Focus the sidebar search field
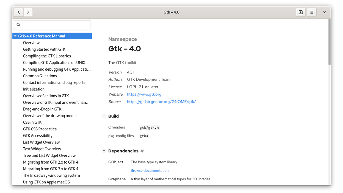This screenshot has width=343, height=193. [55, 25]
